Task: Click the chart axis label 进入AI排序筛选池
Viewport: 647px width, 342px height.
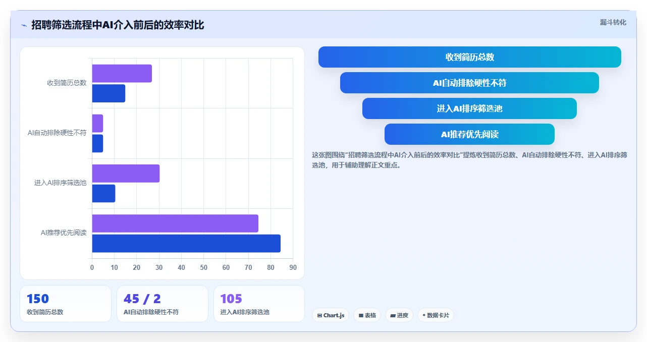Action: pyautogui.click(x=61, y=183)
